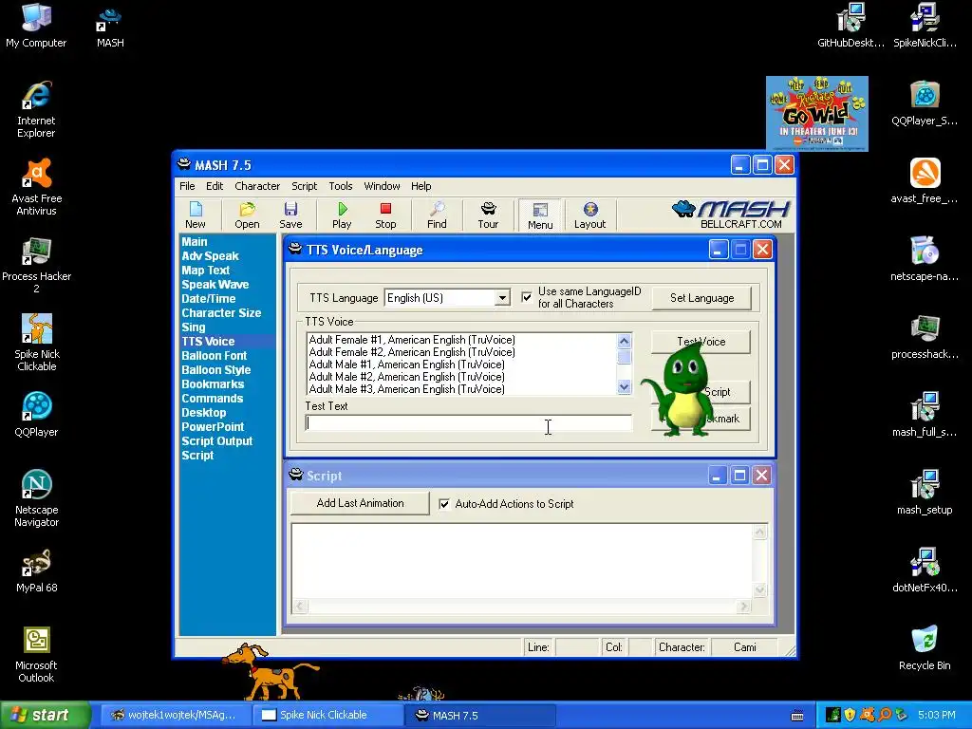This screenshot has width=972, height=729.
Task: Toggle Use same LanguageID for all Characters
Action: (526, 297)
